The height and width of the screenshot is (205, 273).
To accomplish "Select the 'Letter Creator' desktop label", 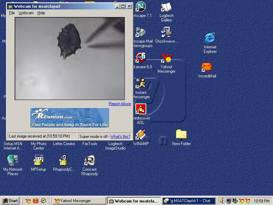I will click(x=64, y=144).
